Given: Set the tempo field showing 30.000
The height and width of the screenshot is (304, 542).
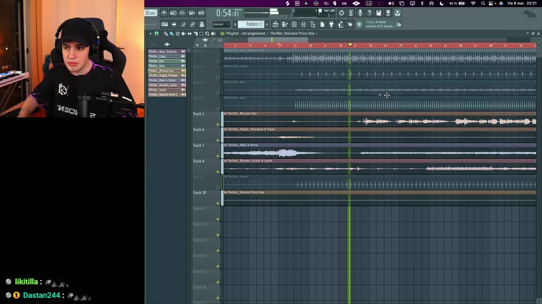Looking at the screenshot, I should (x=151, y=13).
